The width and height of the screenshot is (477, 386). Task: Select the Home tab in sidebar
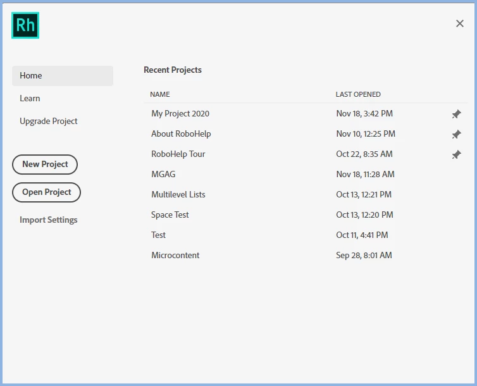63,76
